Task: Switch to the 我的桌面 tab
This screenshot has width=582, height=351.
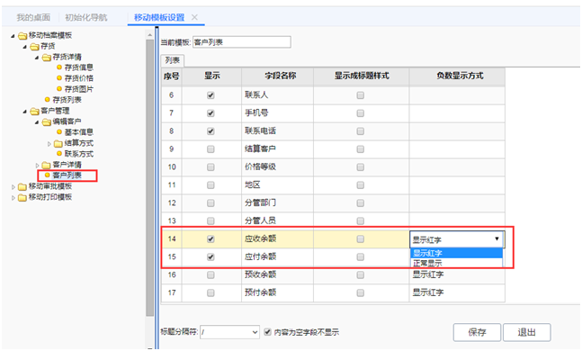Action: pyautogui.click(x=33, y=17)
